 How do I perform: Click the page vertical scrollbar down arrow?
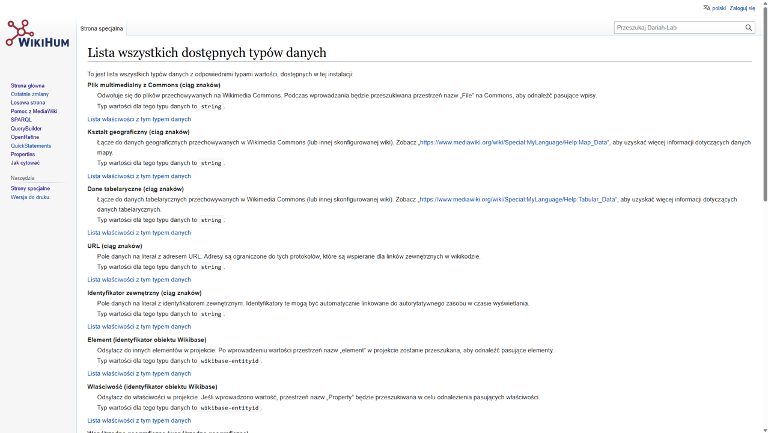(764, 429)
